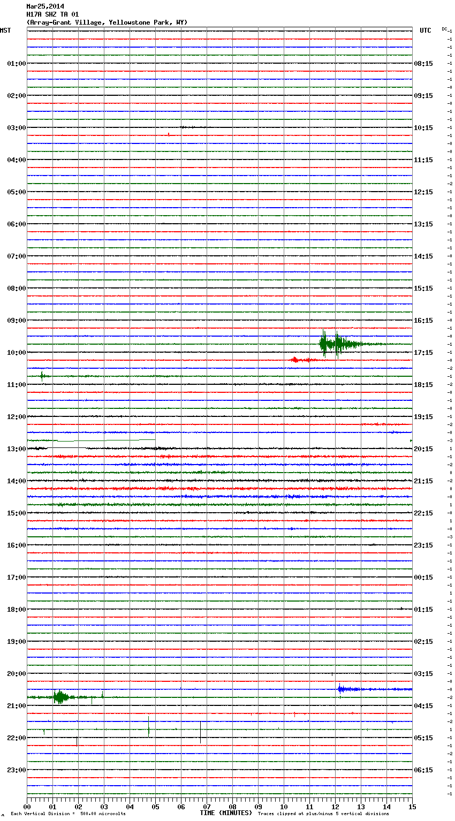This screenshot has width=455, height=821.
Task: Click the small red spike on the 03:15 trace
Action: [169, 134]
